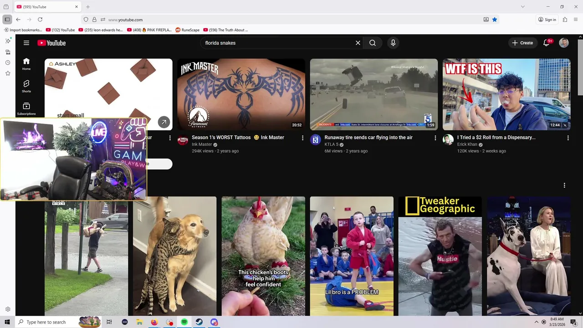This screenshot has height=328, width=583.
Task: Open Erick Khan channel link
Action: coord(467,144)
